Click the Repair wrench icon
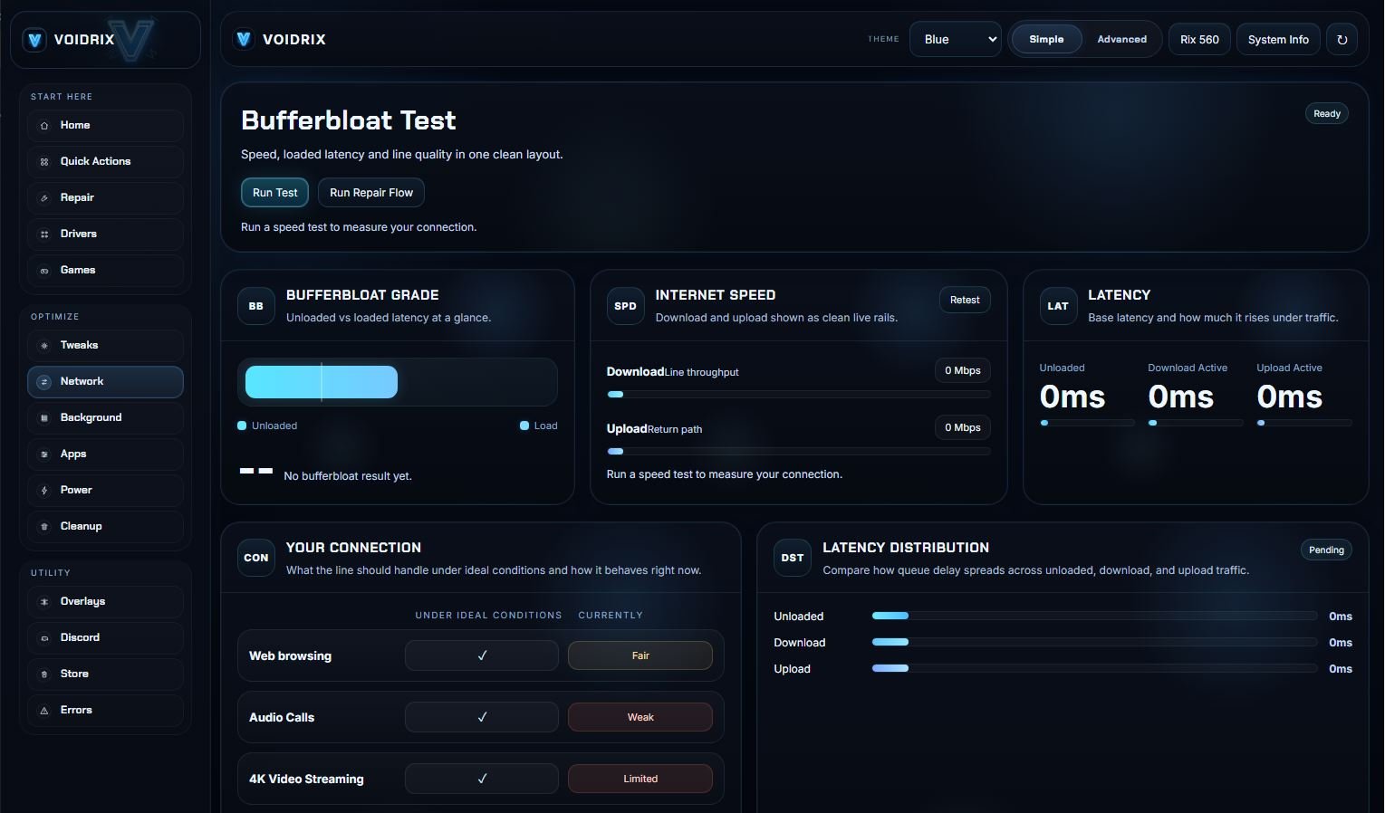Viewport: 1385px width, 813px height. [x=44, y=198]
